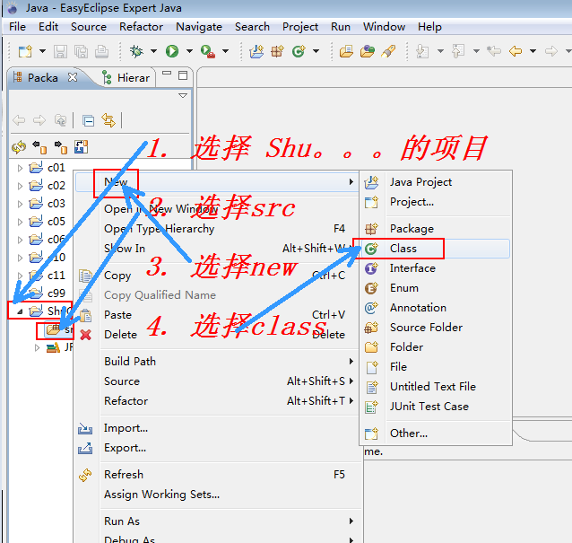The image size is (572, 543).
Task: Click the Save toolbar icon
Action: tap(61, 51)
